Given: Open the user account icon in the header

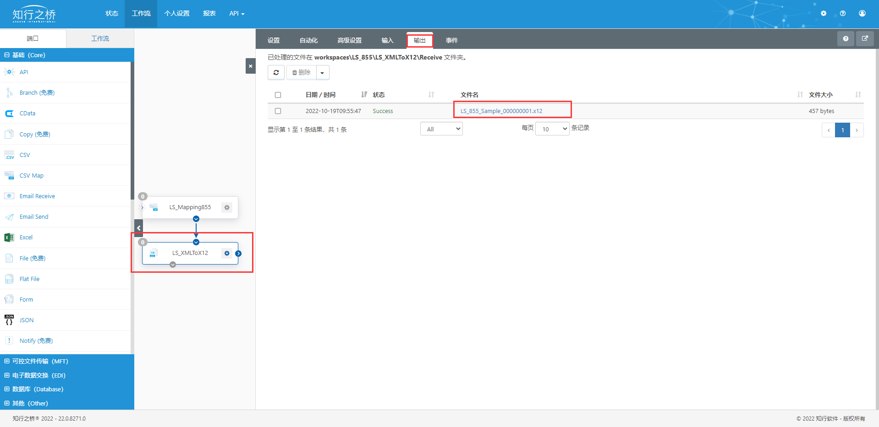Looking at the screenshot, I should click(862, 13).
